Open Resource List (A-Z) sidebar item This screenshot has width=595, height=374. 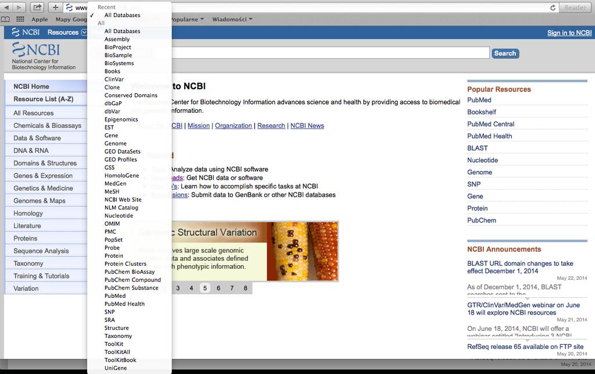(x=46, y=99)
